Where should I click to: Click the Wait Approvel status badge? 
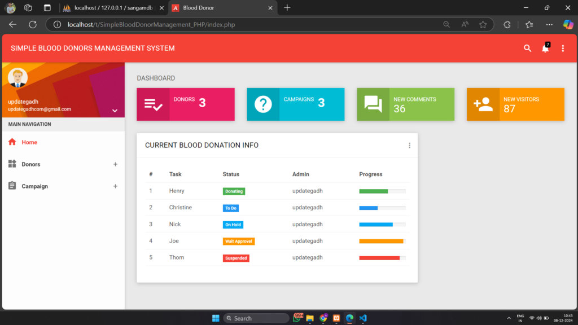pyautogui.click(x=239, y=241)
